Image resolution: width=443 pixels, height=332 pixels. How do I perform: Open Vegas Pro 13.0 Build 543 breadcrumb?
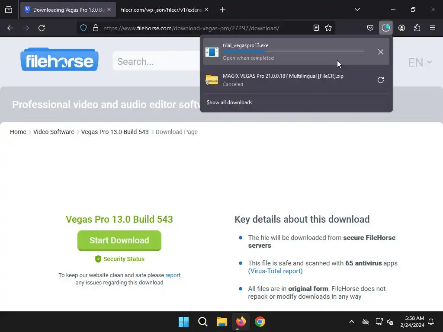(115, 132)
